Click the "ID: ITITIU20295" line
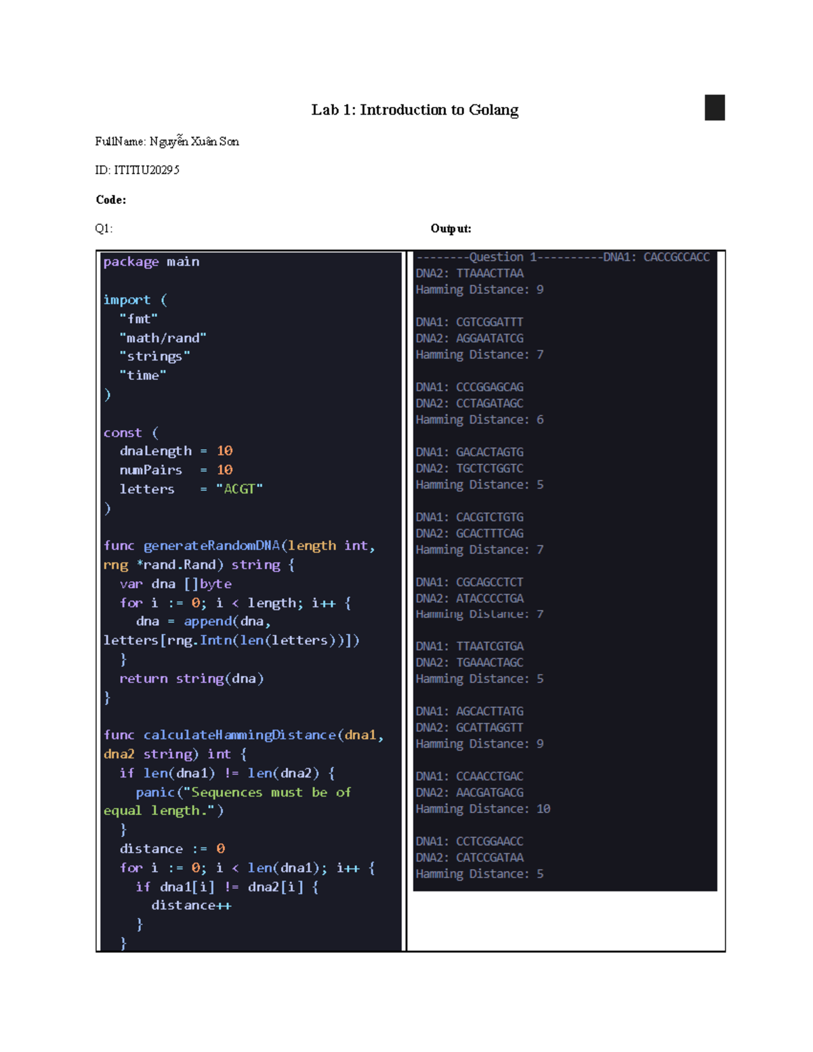The image size is (813, 1052). click(x=137, y=170)
